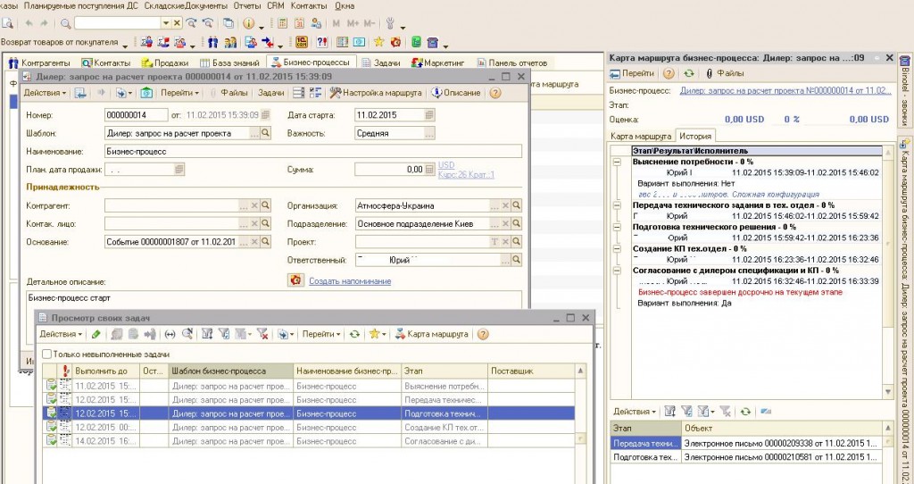This screenshot has height=484, width=914.
Task: Open the Отчеты menu
Action: tap(247, 6)
